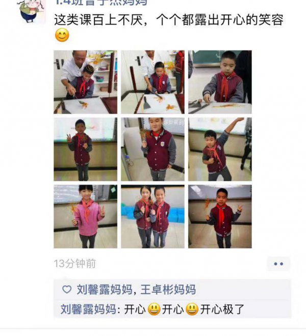Image resolution: width=306 pixels, height=336 pixels.
Task: Open commenter name 刘馨露妈妈 in comment
Action: [x=88, y=309]
